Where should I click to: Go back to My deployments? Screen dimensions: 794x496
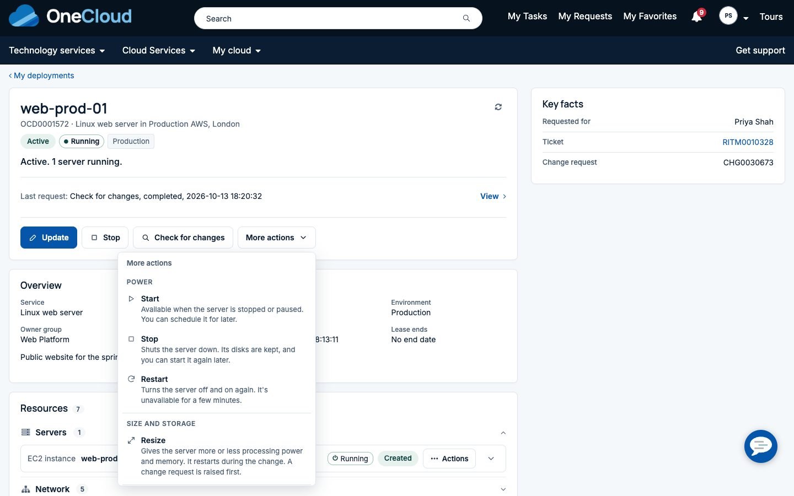click(41, 76)
